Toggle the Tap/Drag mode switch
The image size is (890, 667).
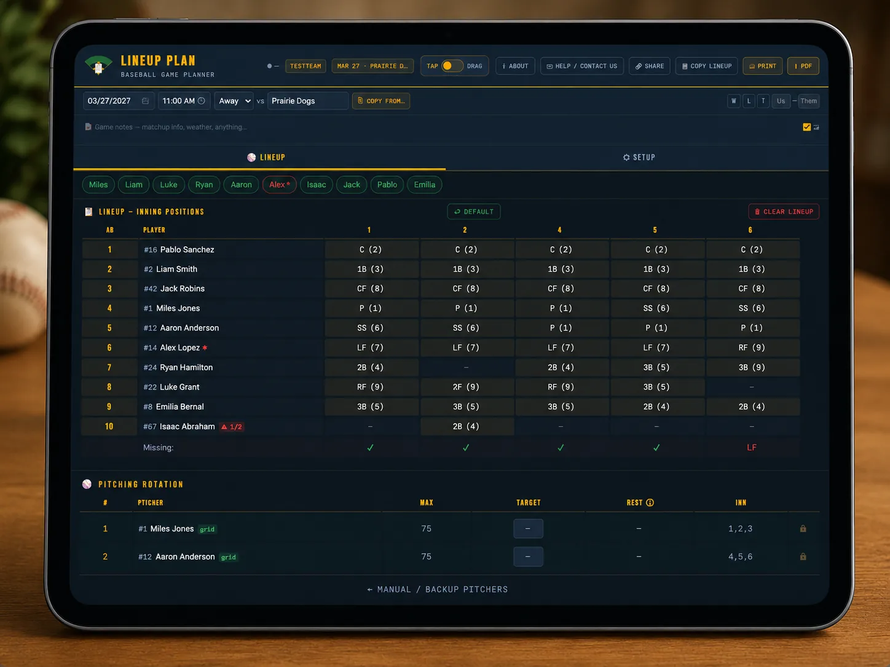[x=452, y=66]
